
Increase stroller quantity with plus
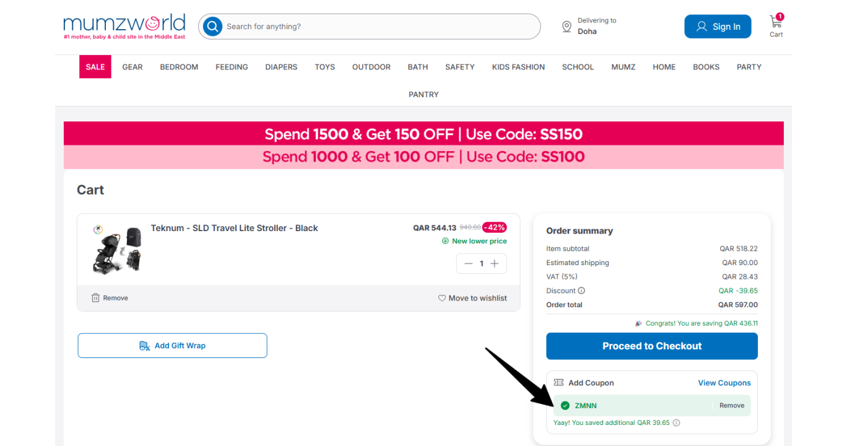click(495, 264)
